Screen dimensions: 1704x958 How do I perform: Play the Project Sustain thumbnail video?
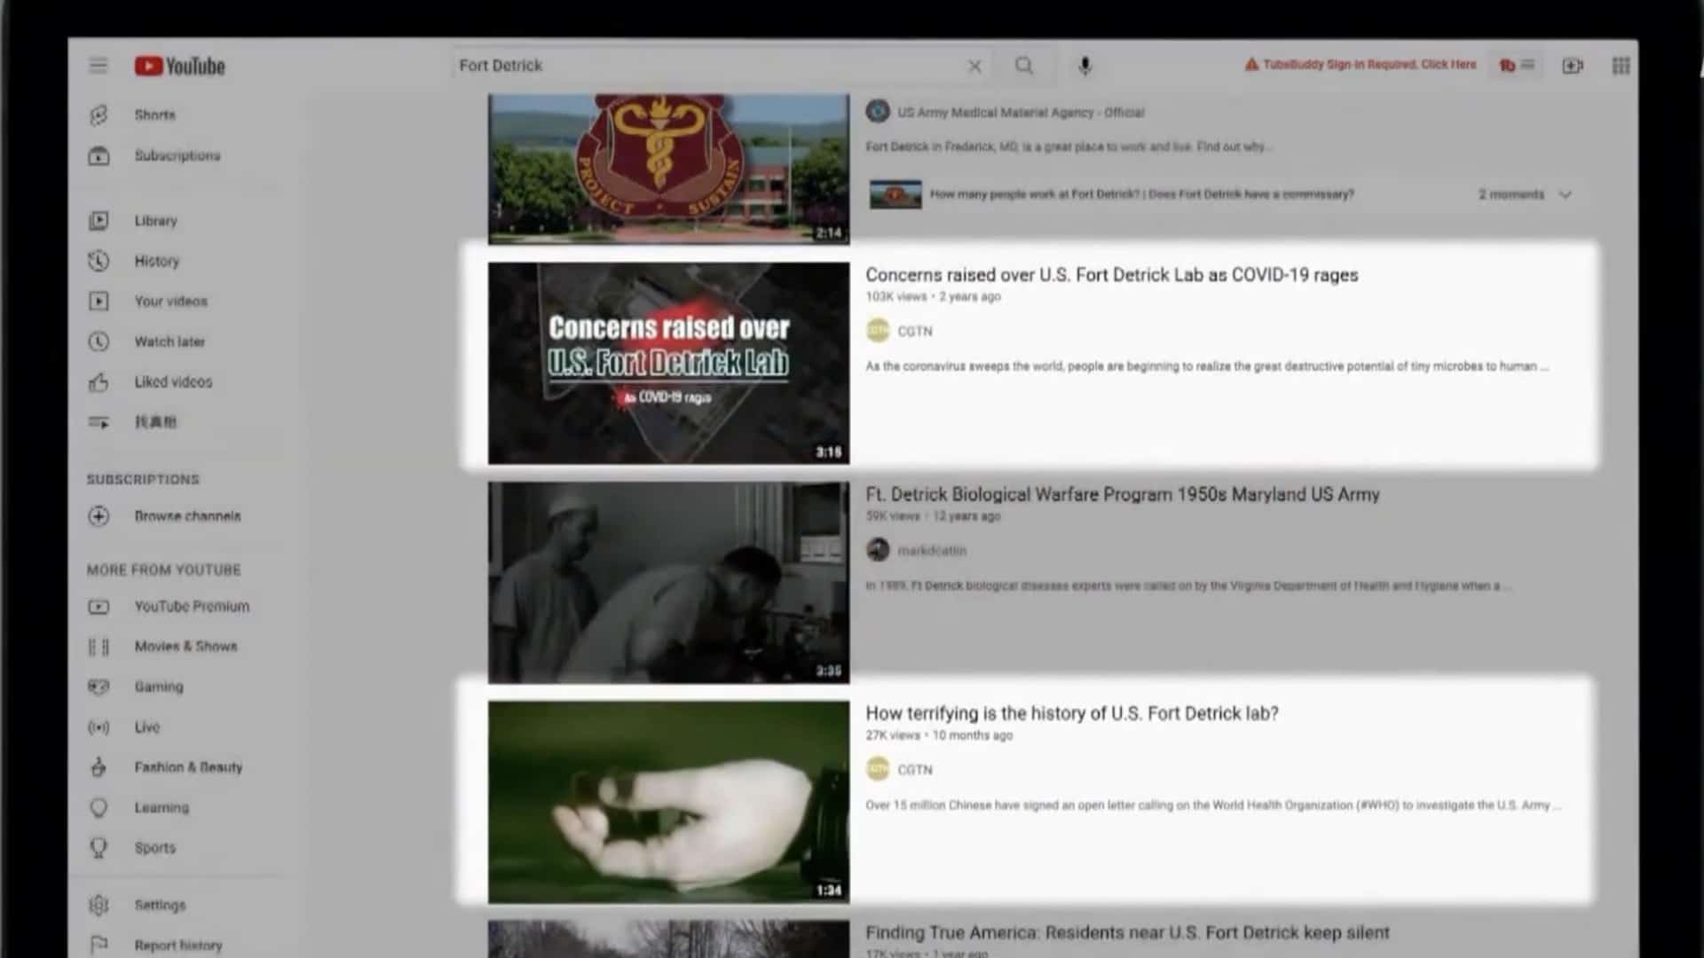point(668,169)
